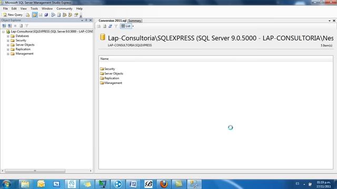This screenshot has width=337, height=189.
Task: Open Windows Explorer from the taskbar
Action: tap(25, 184)
